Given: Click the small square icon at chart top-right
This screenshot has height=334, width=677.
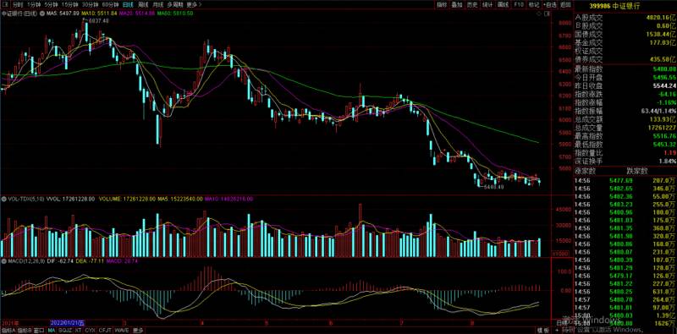Looking at the screenshot, I should click(547, 14).
